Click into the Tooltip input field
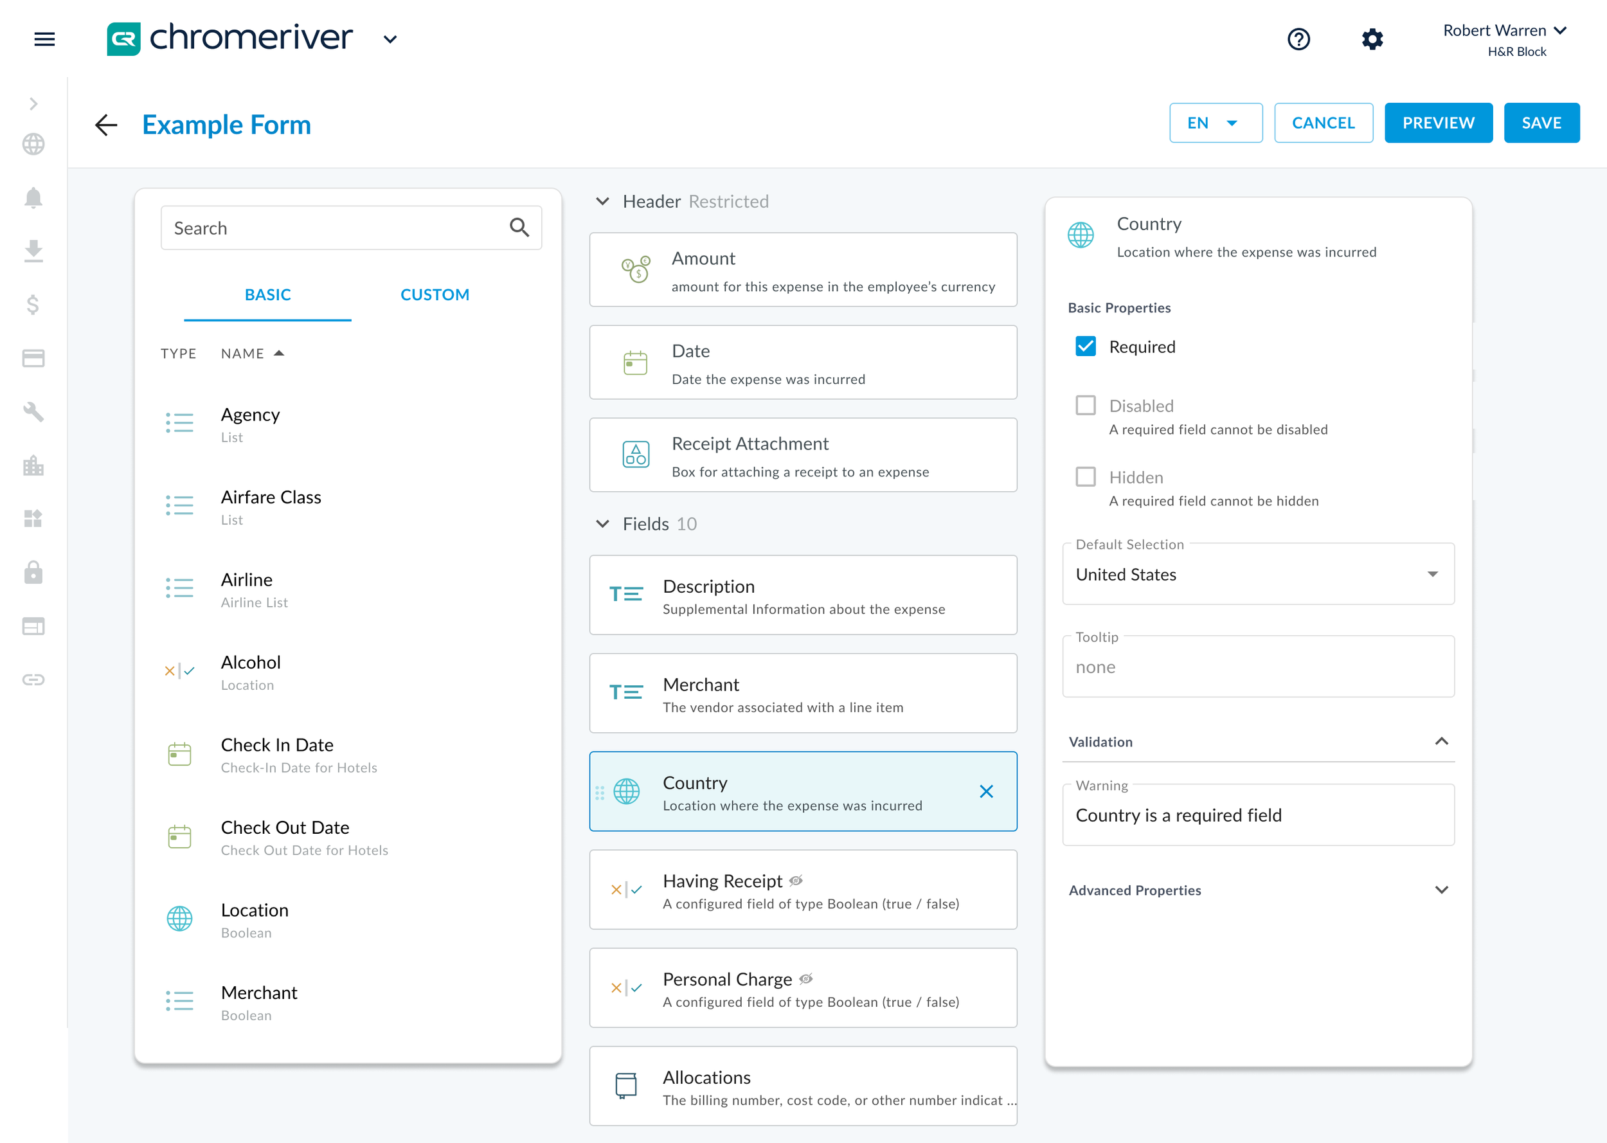The height and width of the screenshot is (1143, 1607). tap(1257, 667)
